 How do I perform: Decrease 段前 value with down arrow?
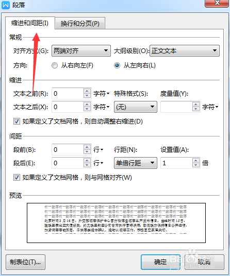pos(87,152)
